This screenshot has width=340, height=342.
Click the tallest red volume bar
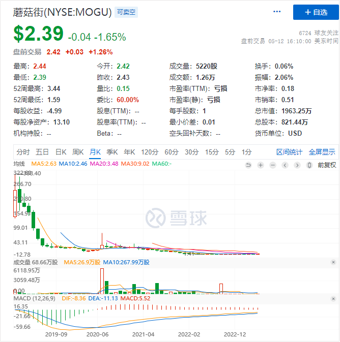click(102, 281)
